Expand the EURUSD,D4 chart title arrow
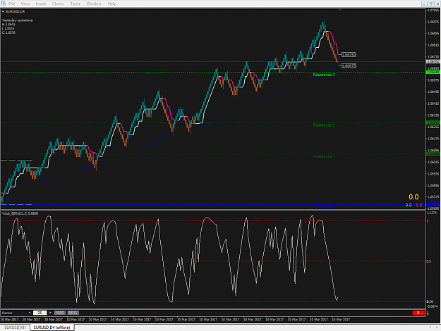Viewport: 441px width, 331px height. (x=3, y=11)
